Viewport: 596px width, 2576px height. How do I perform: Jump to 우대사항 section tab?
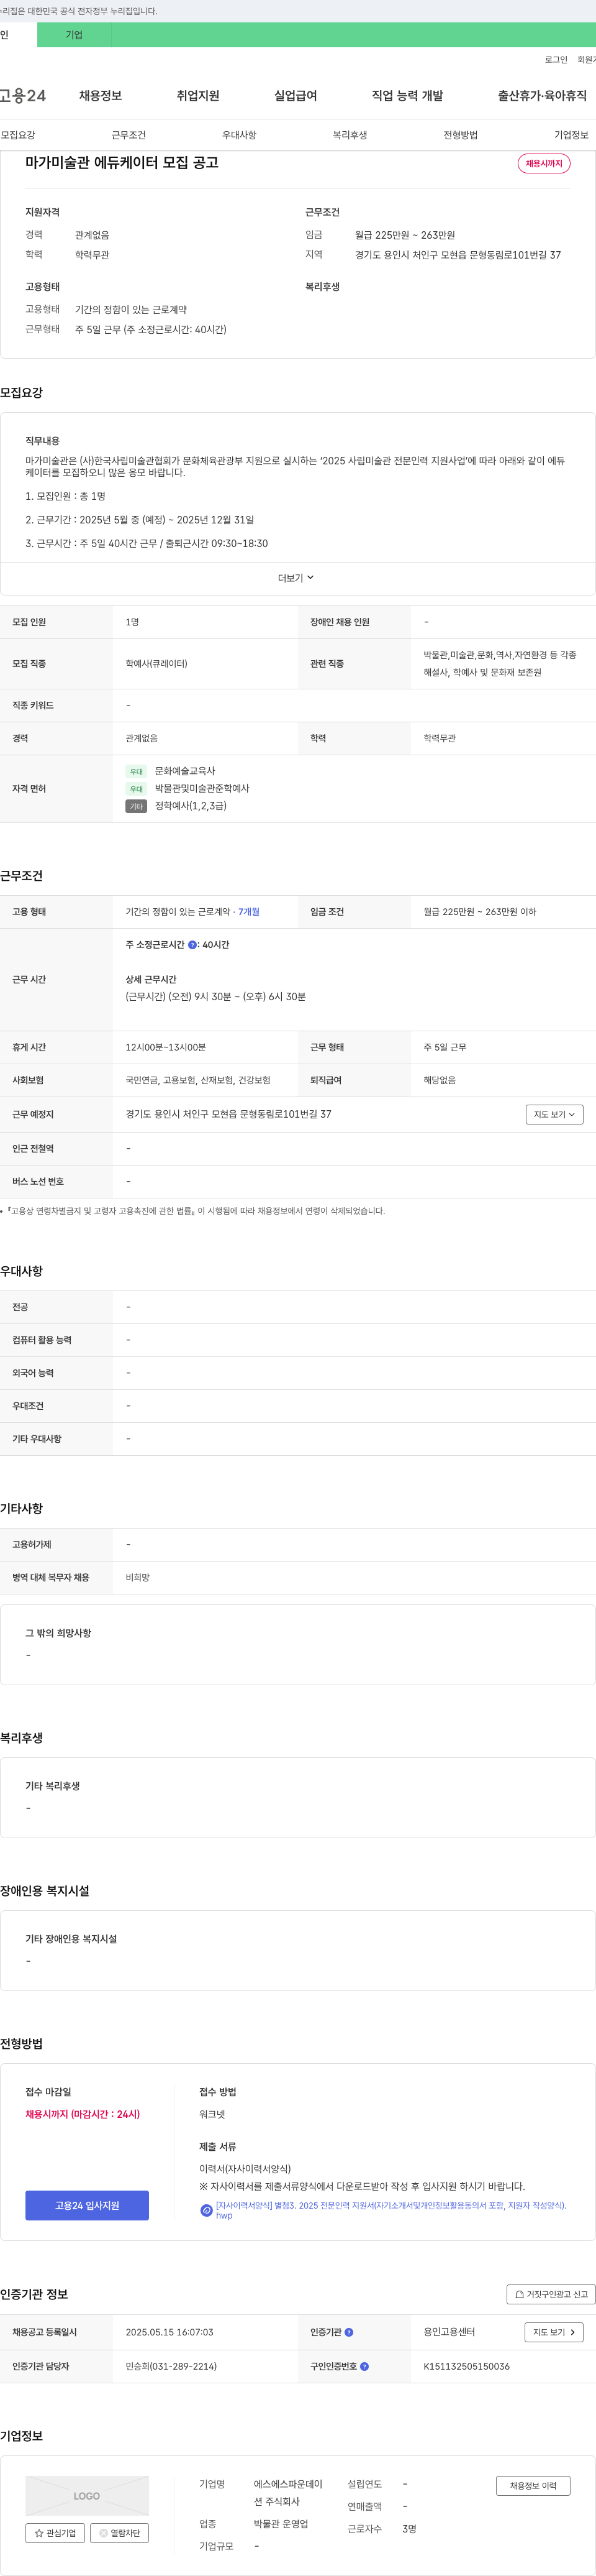(240, 135)
